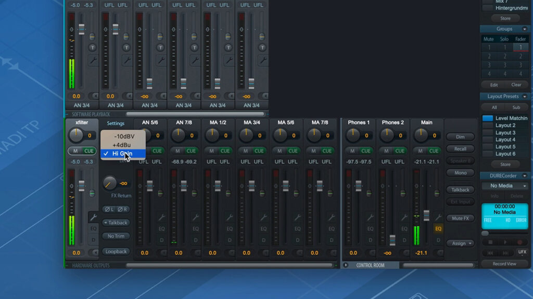Toggle phase invert for the left channel (ØL)
This screenshot has width=533, height=299.
click(109, 209)
